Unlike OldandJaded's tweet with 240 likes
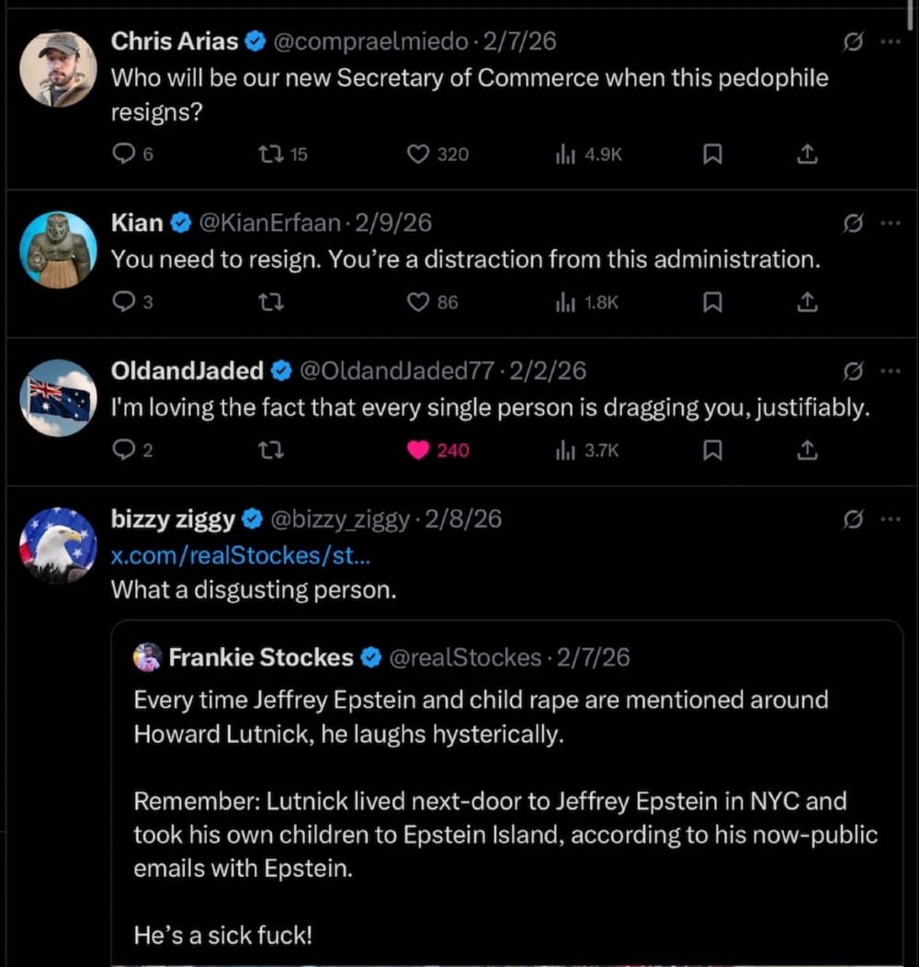 coord(418,449)
